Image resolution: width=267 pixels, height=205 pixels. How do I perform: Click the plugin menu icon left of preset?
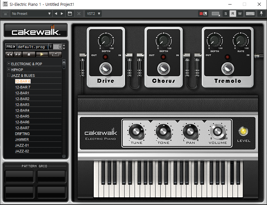(5, 14)
